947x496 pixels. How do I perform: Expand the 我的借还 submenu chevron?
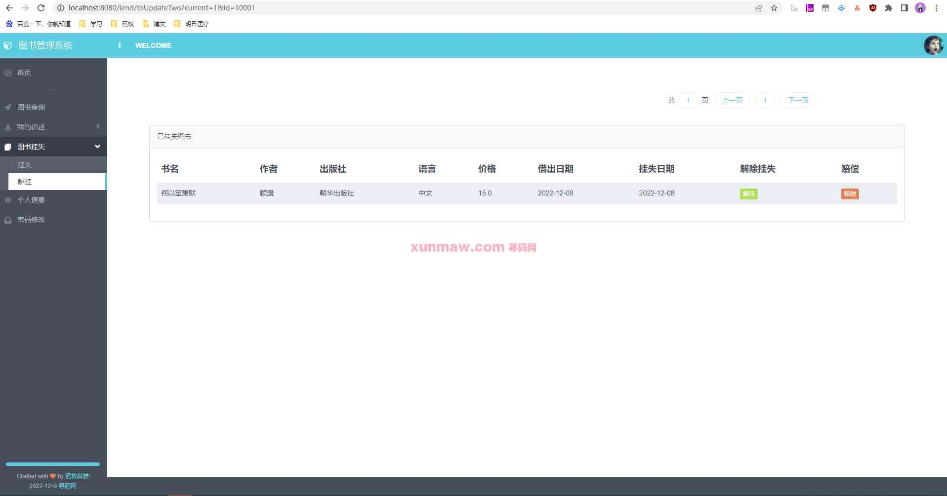coord(98,127)
